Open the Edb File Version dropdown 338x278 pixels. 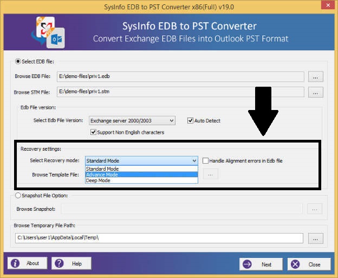click(132, 120)
